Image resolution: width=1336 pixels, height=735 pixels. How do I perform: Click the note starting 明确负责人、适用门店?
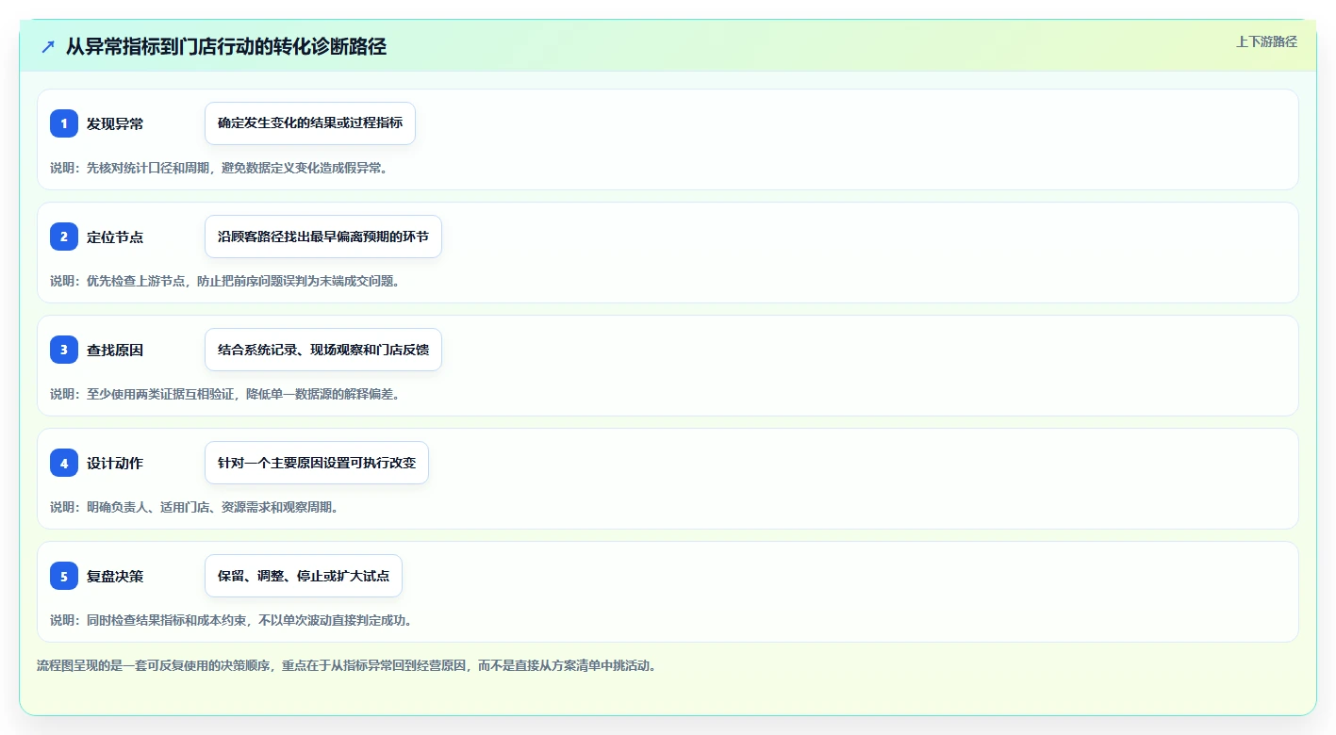[x=194, y=507]
